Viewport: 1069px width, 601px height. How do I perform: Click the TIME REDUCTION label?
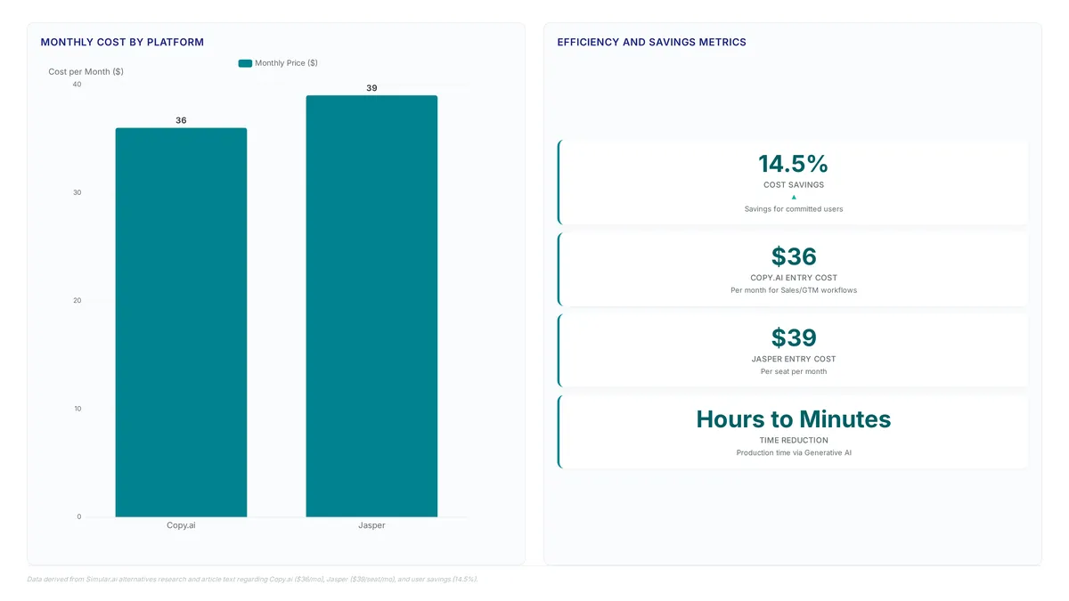[x=793, y=440]
